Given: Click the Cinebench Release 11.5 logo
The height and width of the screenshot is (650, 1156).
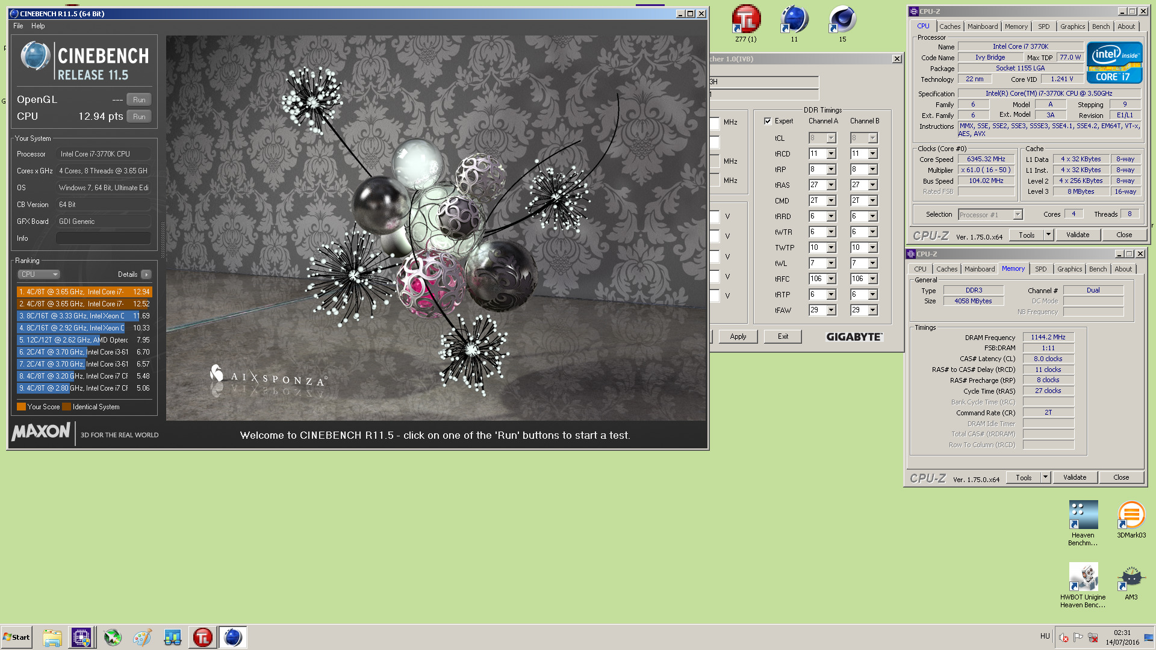Looking at the screenshot, I should pos(85,61).
